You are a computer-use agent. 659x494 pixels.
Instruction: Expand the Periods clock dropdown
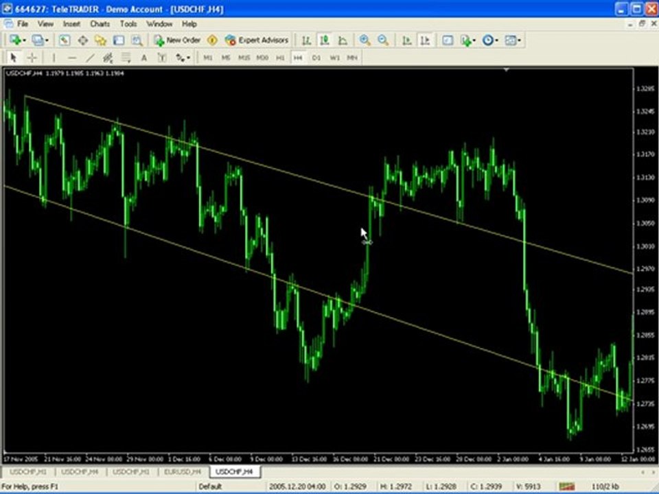[x=496, y=40]
